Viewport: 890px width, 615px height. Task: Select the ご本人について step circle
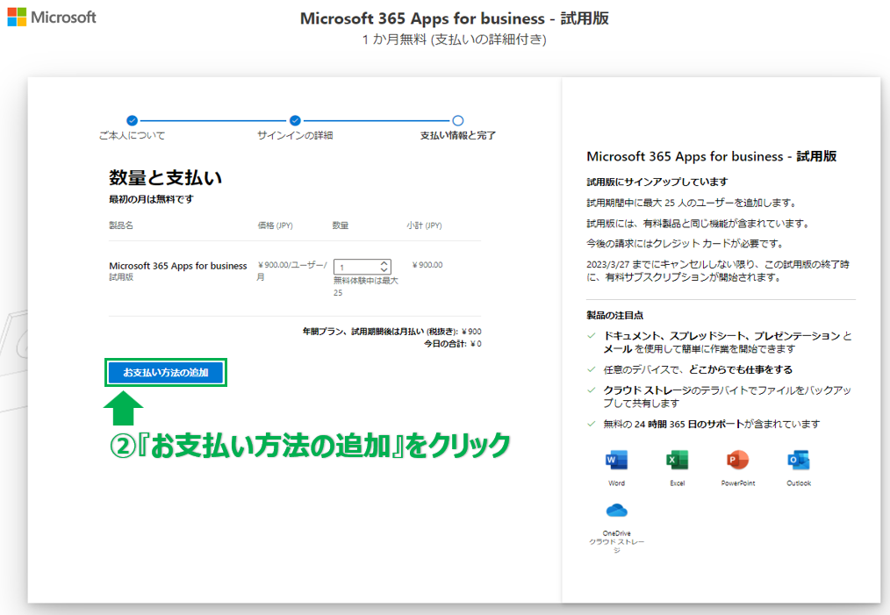point(133,120)
